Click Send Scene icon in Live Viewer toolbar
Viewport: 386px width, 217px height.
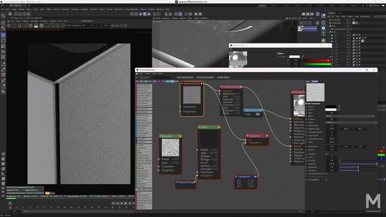[9, 25]
